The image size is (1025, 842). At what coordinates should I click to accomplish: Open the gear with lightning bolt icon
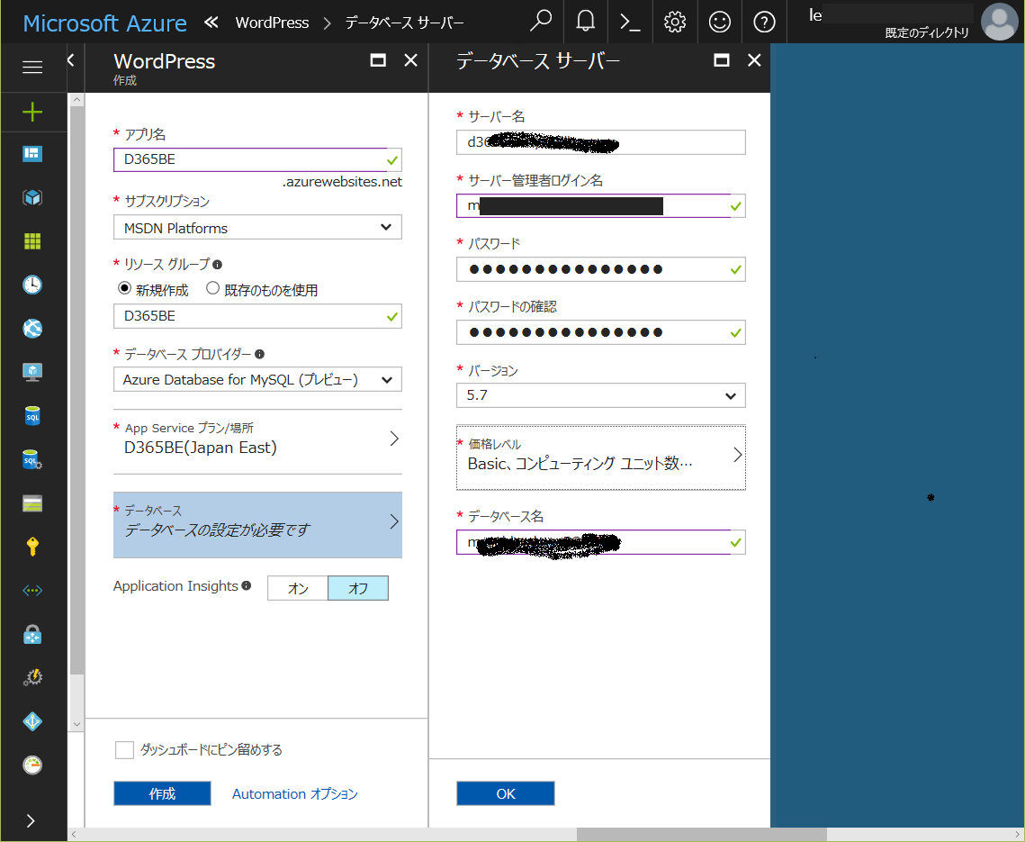(32, 678)
